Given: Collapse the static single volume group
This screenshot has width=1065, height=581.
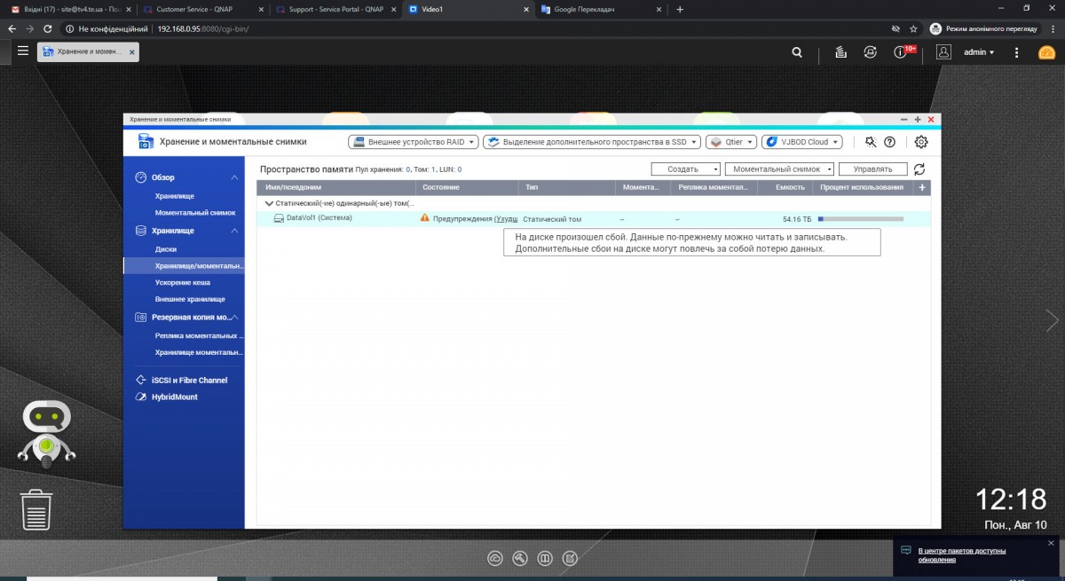Looking at the screenshot, I should tap(269, 203).
